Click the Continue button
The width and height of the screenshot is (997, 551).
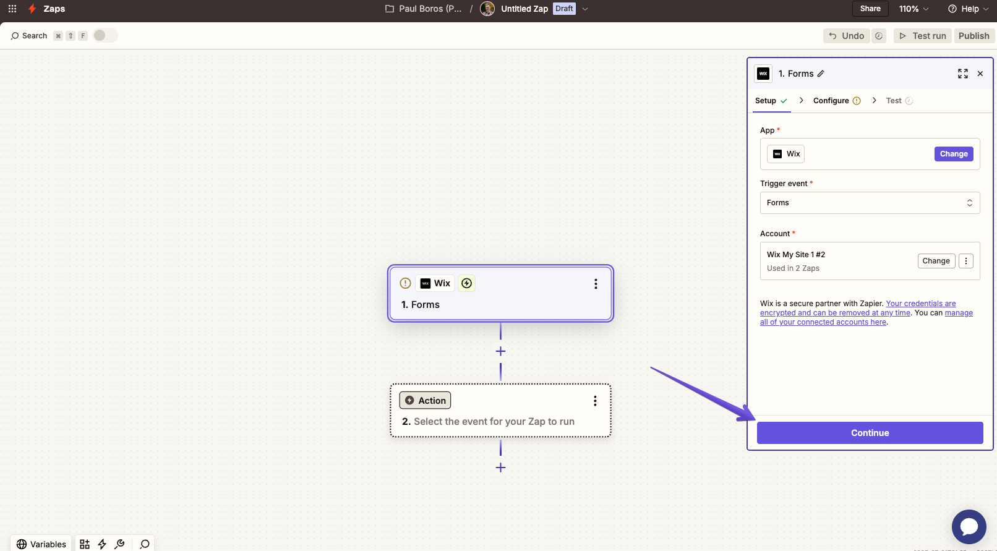[x=870, y=433]
